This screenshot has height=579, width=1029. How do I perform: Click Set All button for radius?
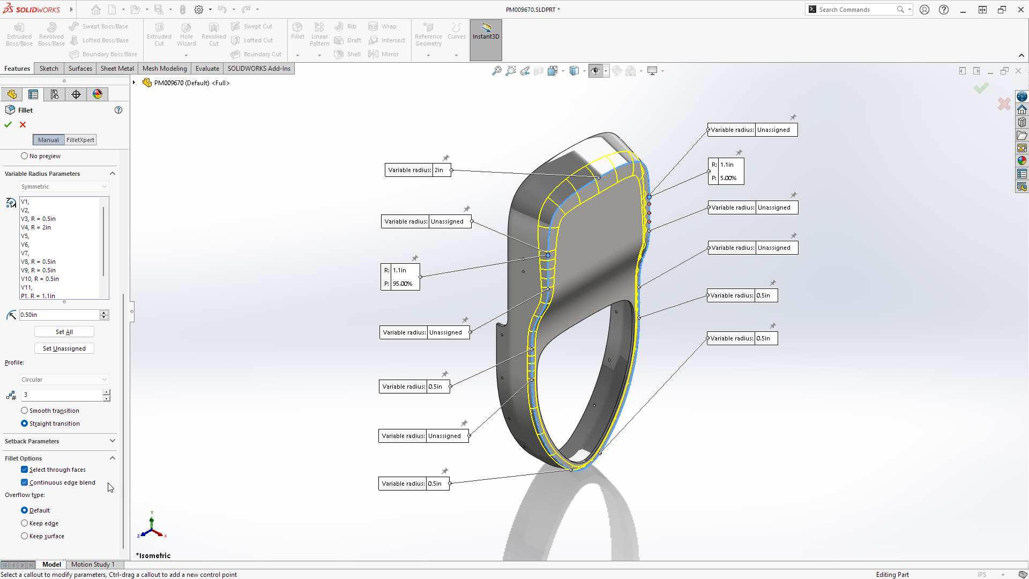click(64, 331)
